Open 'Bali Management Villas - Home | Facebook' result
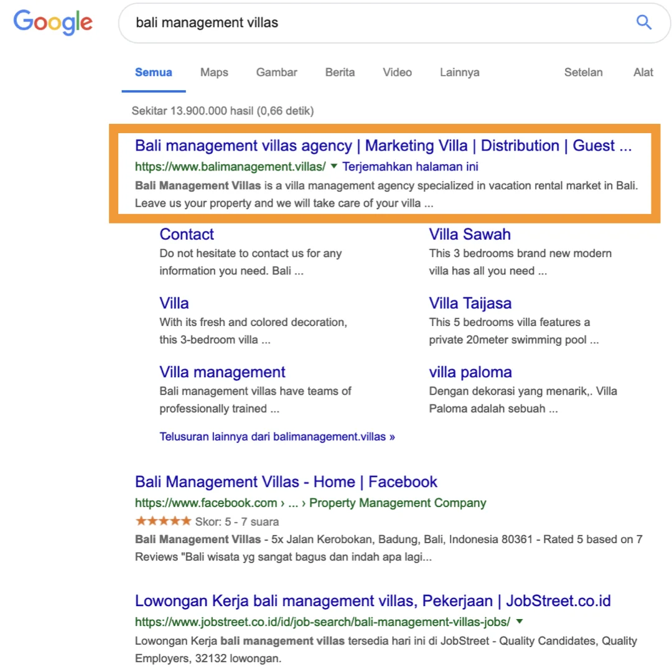 coord(286,482)
